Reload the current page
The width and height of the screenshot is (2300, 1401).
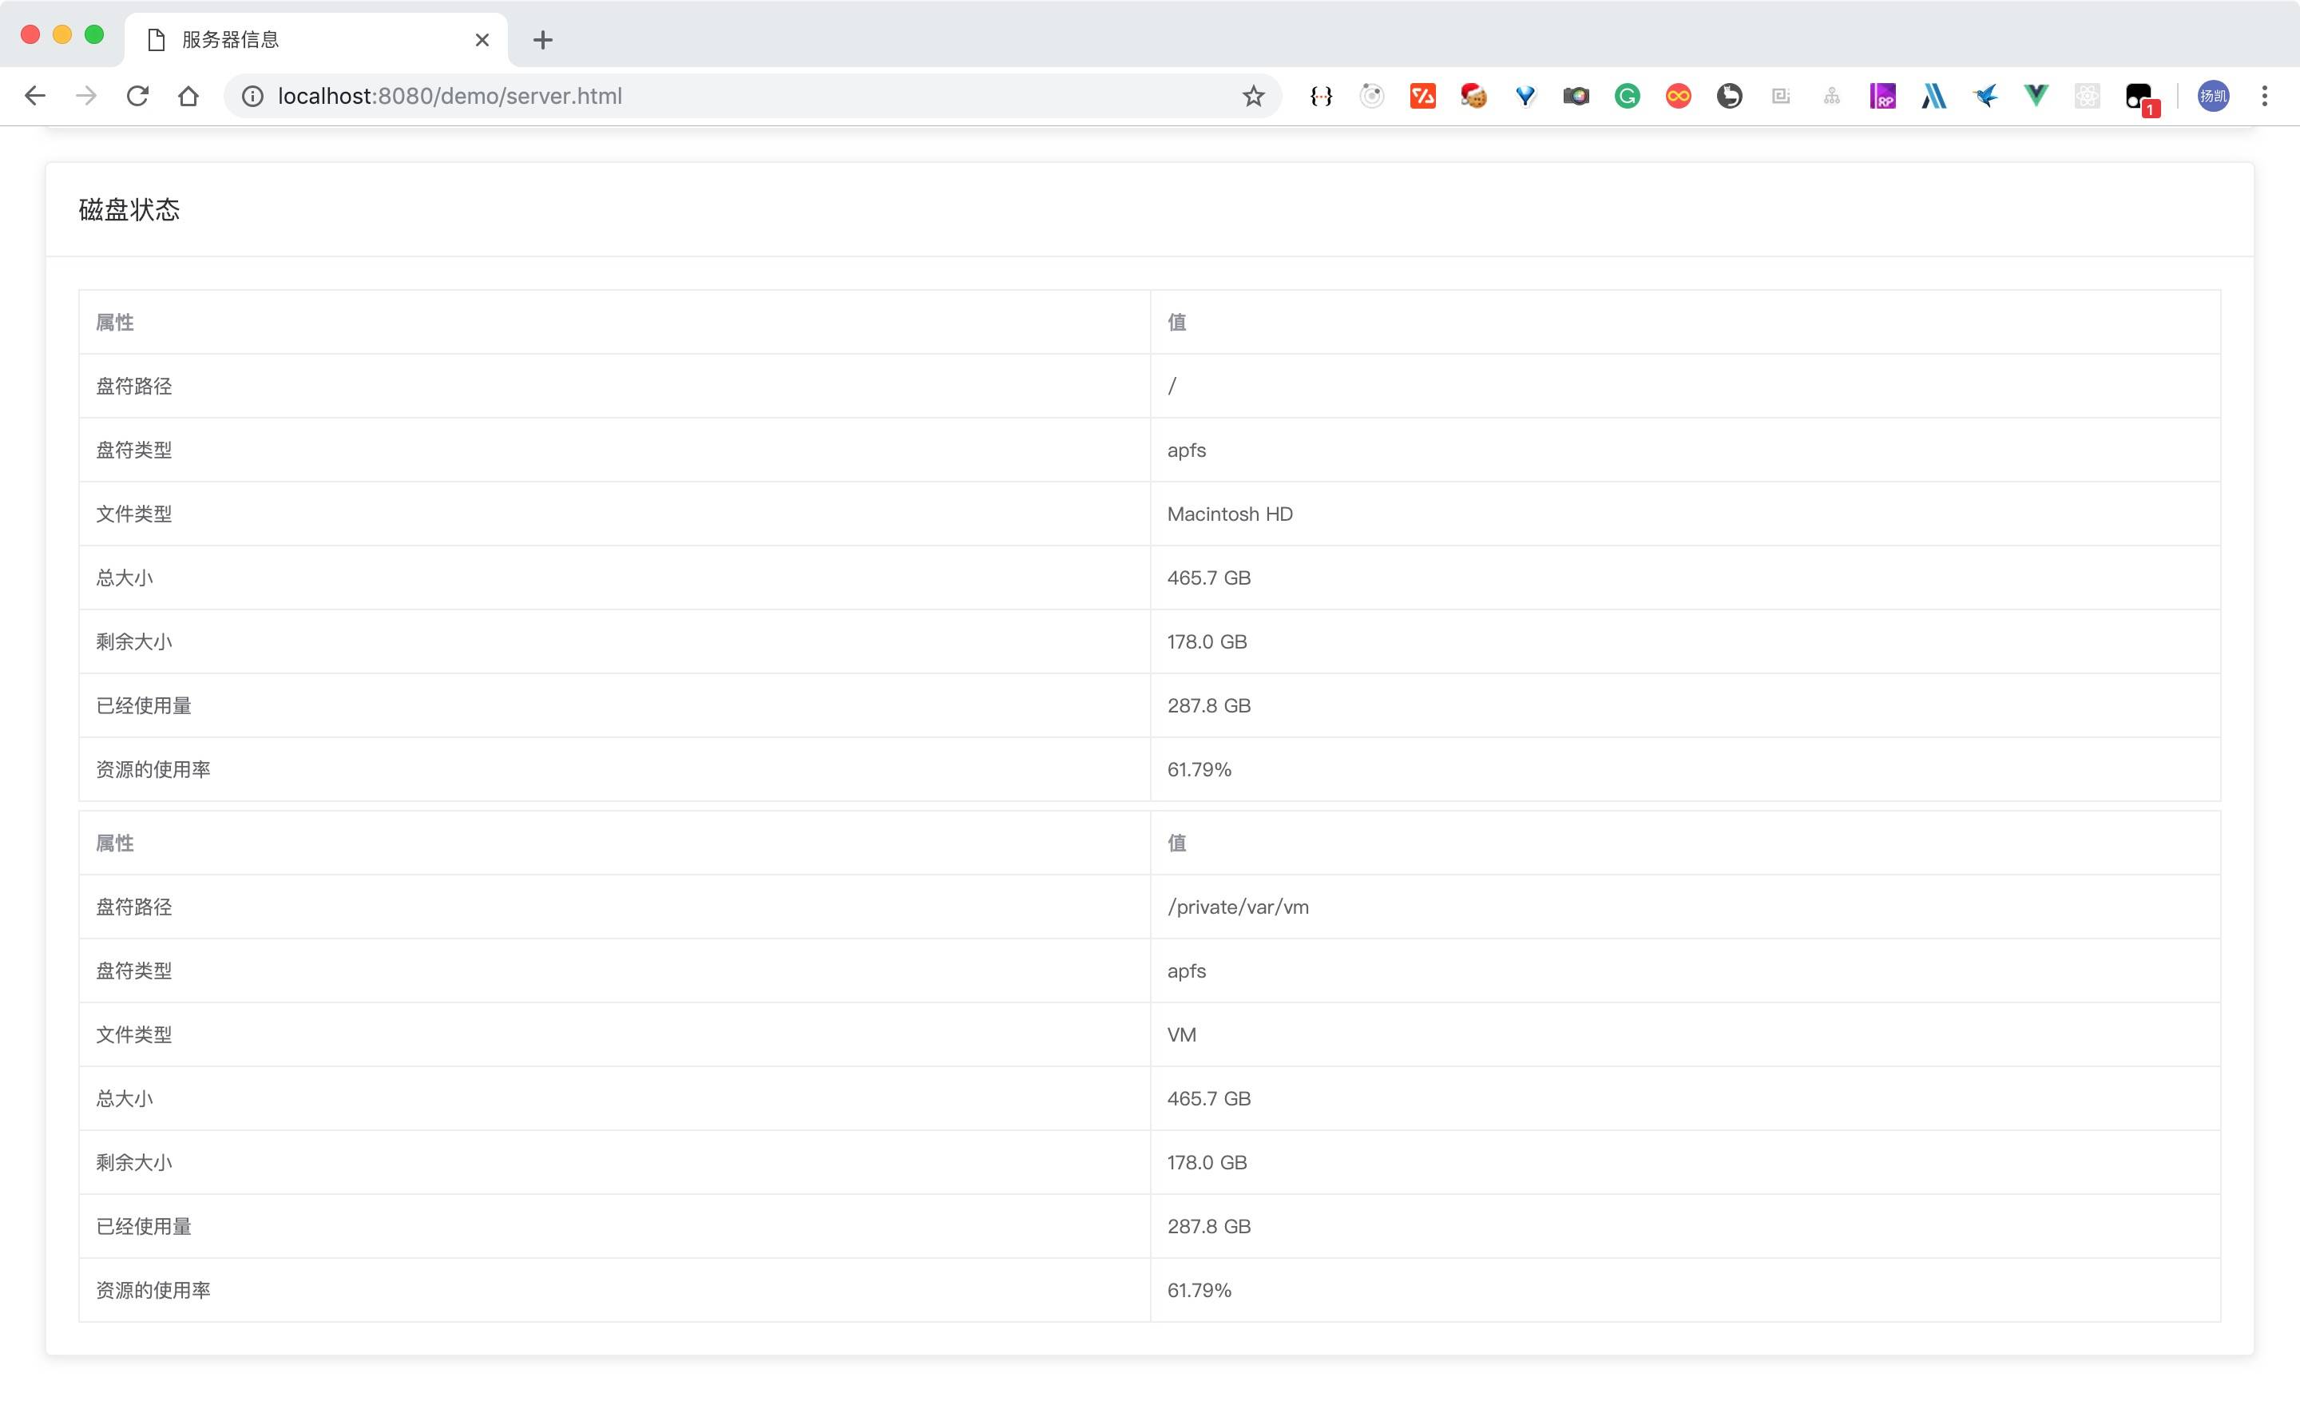(137, 96)
